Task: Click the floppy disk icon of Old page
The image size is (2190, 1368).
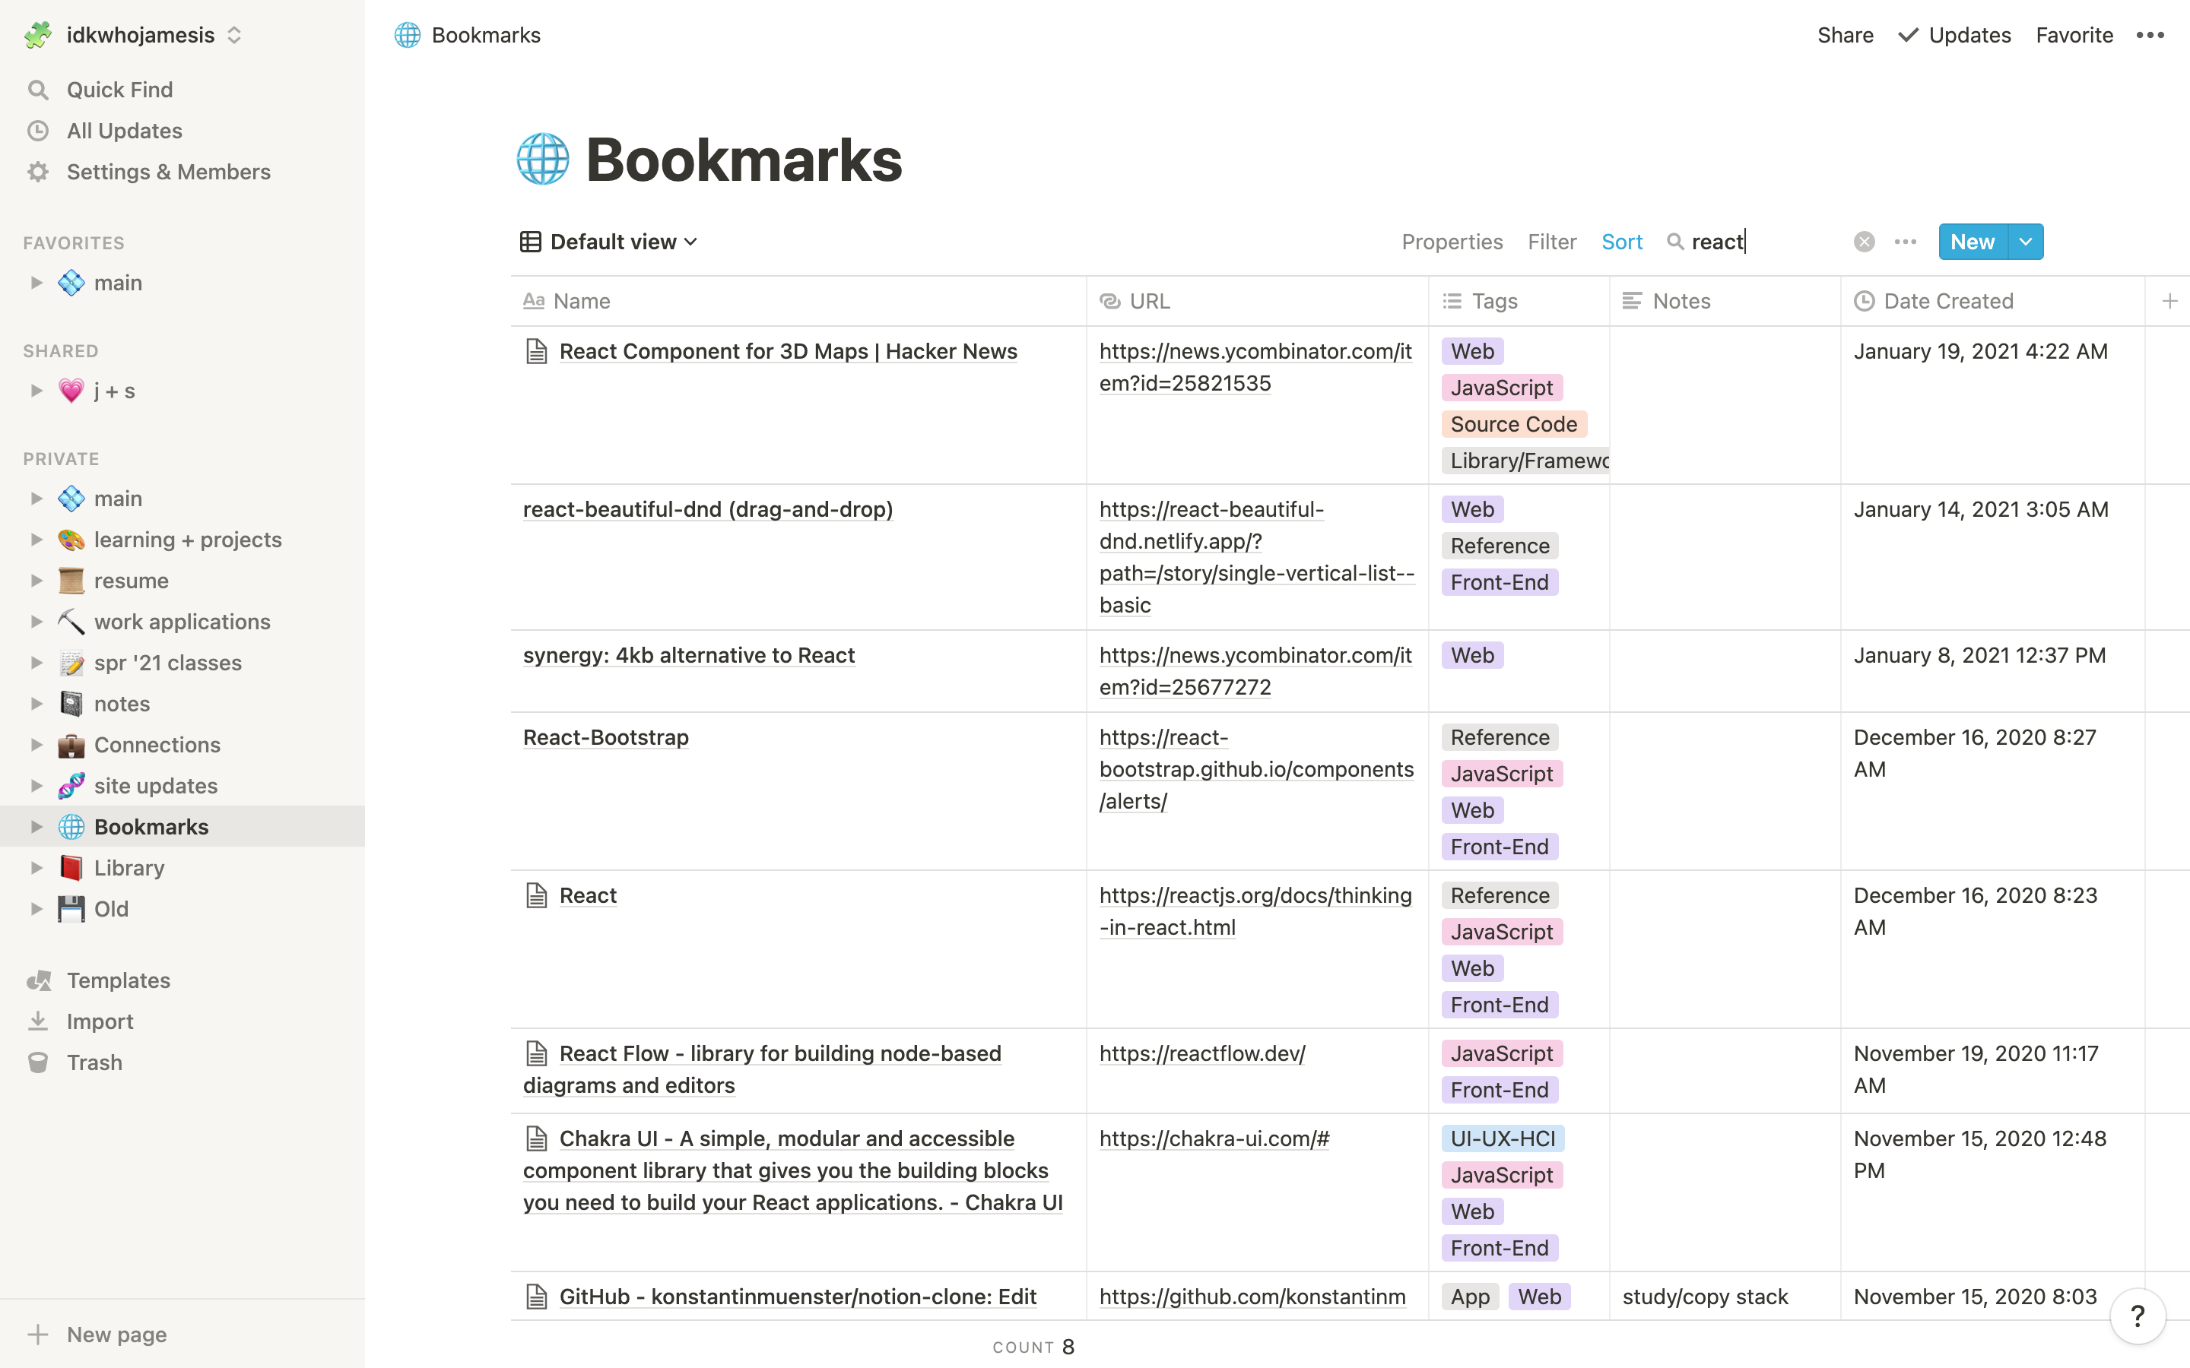Action: click(71, 908)
